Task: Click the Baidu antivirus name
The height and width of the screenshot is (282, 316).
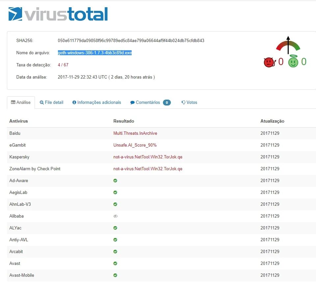Action: pos(15,133)
